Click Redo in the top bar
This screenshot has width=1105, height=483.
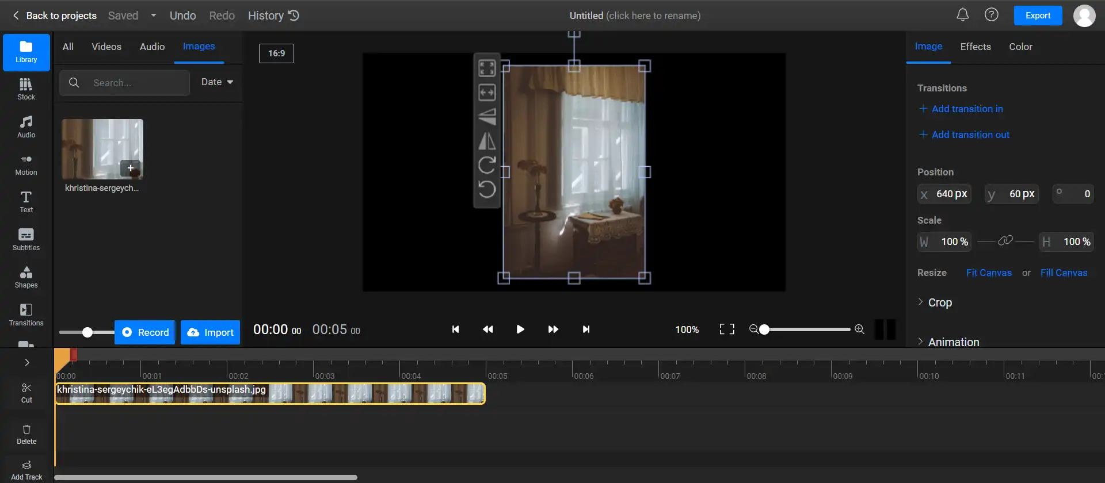pyautogui.click(x=222, y=16)
